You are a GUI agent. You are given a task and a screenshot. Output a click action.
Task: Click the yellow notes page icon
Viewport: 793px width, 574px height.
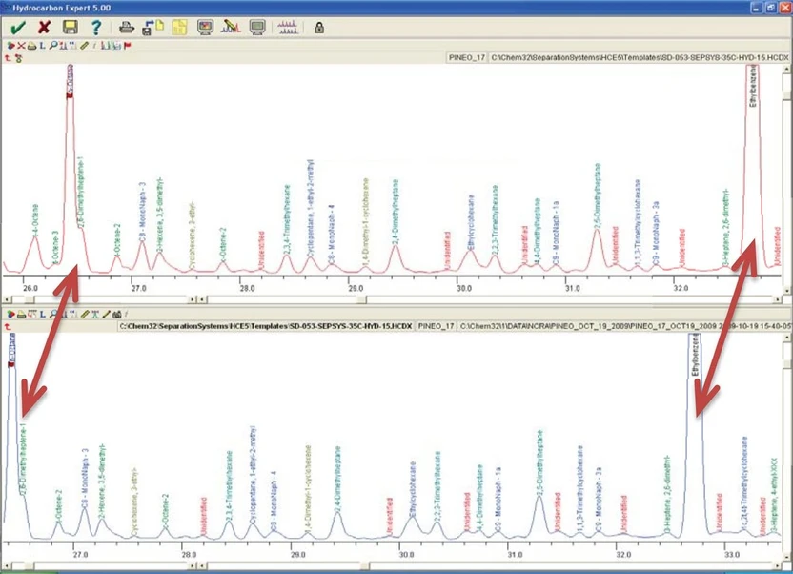pos(178,27)
